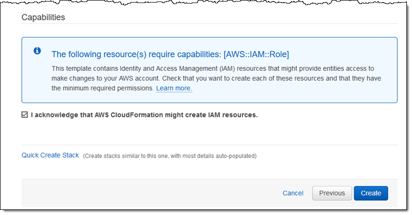Click the 'minimum required permissions' text line
The height and width of the screenshot is (215, 412).
pyautogui.click(x=102, y=88)
